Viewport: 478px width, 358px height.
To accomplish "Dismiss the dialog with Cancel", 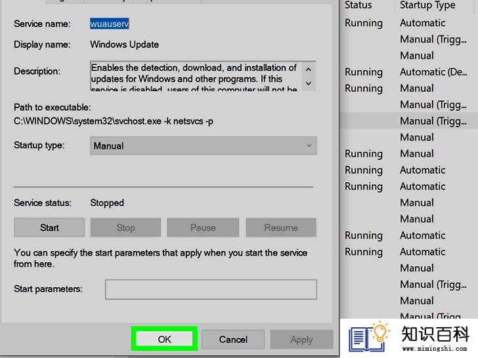I will click(x=233, y=339).
